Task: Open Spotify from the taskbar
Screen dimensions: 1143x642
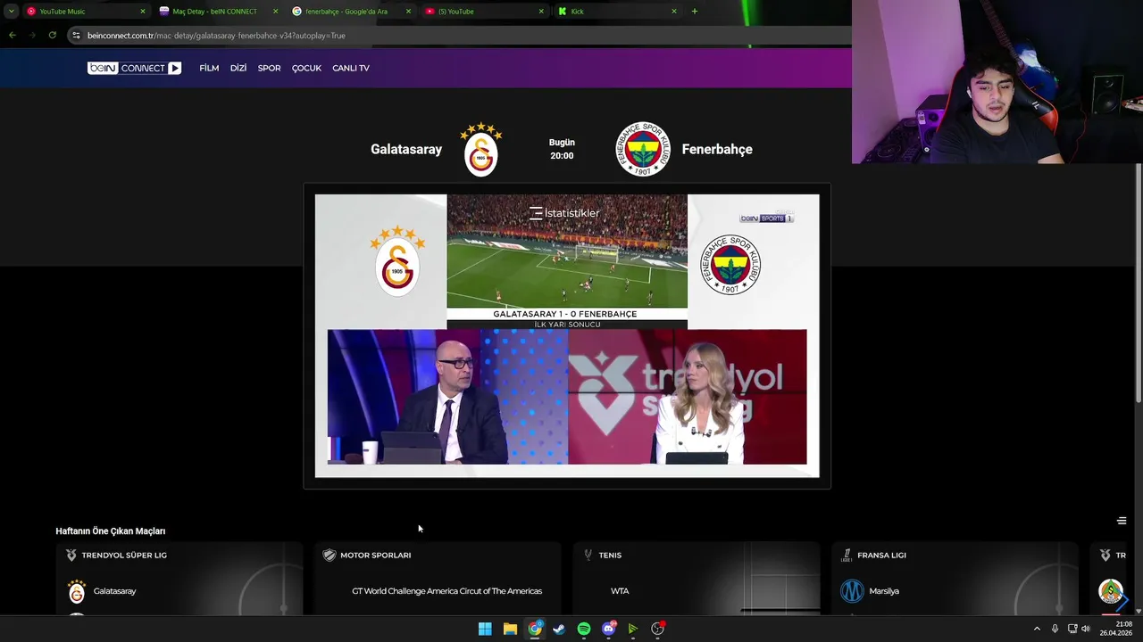Action: [584, 629]
